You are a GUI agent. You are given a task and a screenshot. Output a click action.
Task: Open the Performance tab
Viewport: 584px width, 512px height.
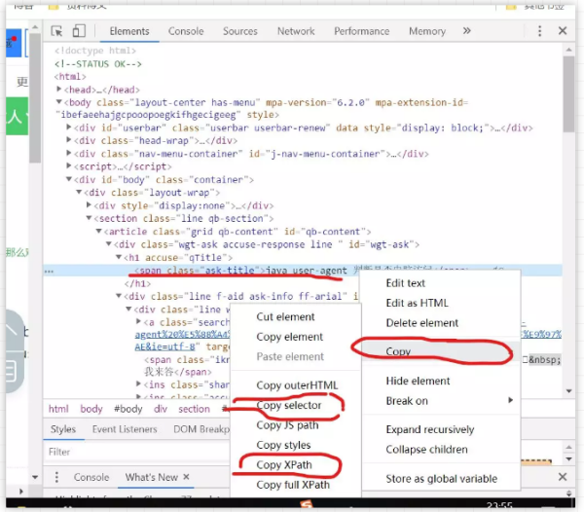(x=361, y=31)
